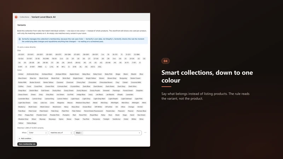Select the Lemon Drop color chip
Viewport: 283px width, 159px height.
37,99
